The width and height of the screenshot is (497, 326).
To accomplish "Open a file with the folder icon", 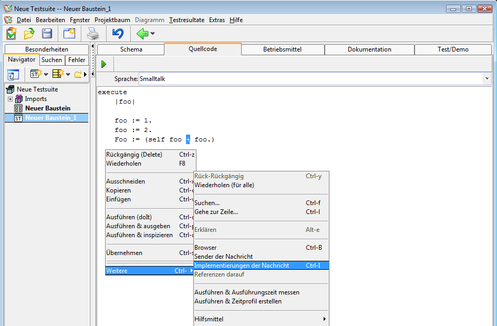I will (x=29, y=34).
